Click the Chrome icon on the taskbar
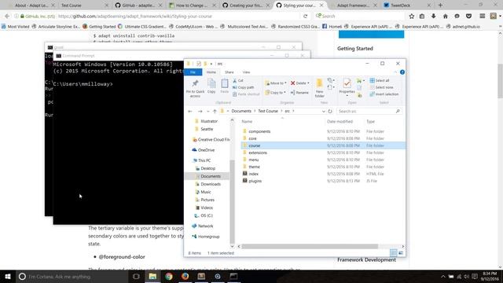The height and width of the screenshot is (283, 503). pos(169,276)
